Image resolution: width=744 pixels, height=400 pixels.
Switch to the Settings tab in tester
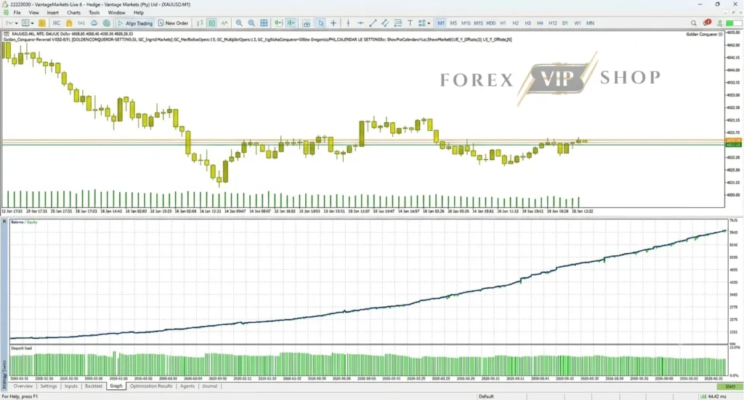[49, 386]
